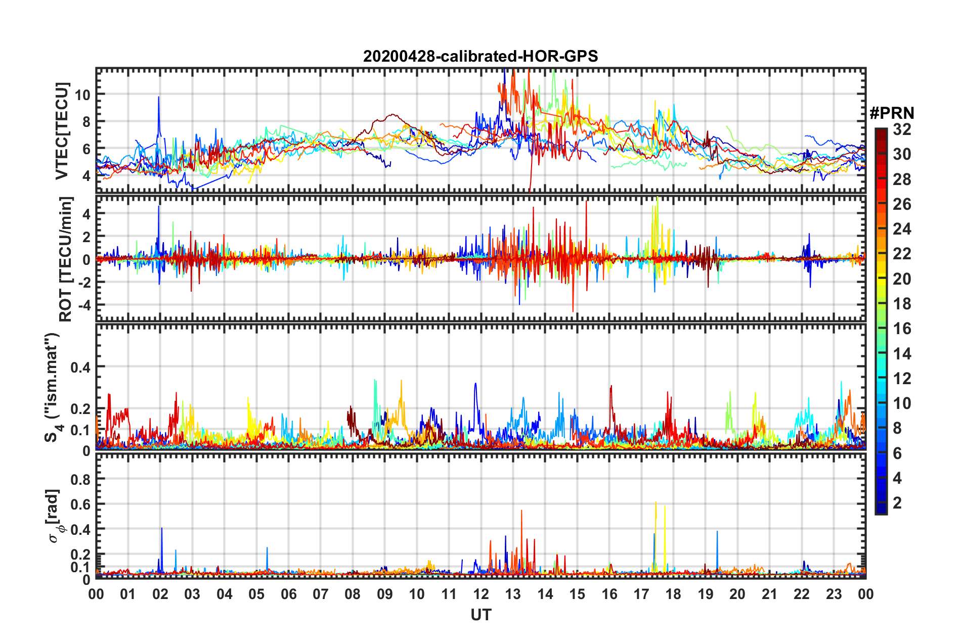The height and width of the screenshot is (643, 962).
Task: Select colorbar tick label "14"
Action: pos(902,354)
